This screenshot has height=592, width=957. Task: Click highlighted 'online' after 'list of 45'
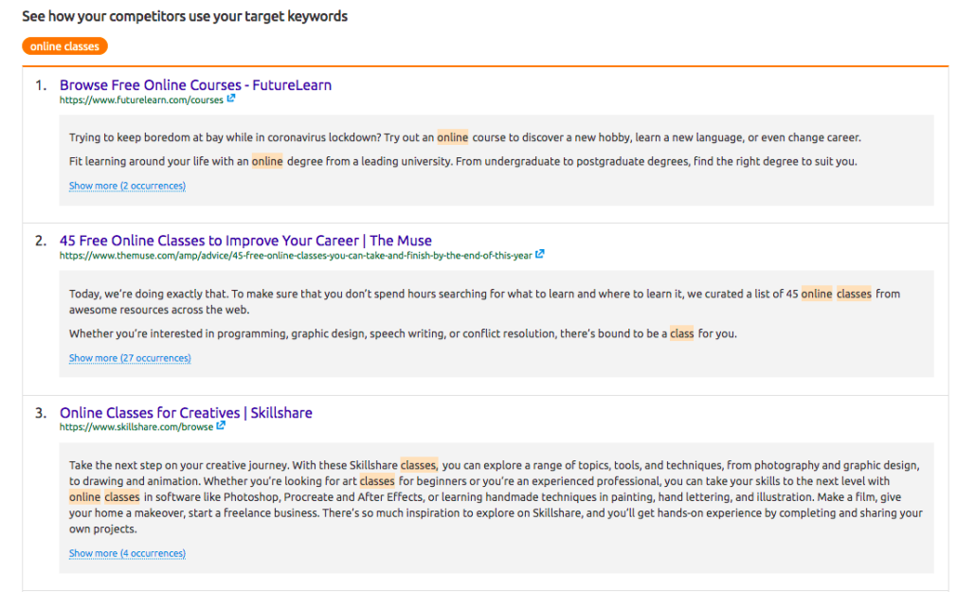tap(817, 294)
